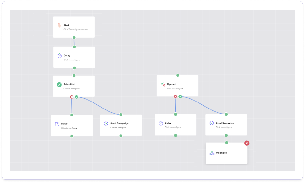Click the 'Opened' node title

pyautogui.click(x=171, y=84)
